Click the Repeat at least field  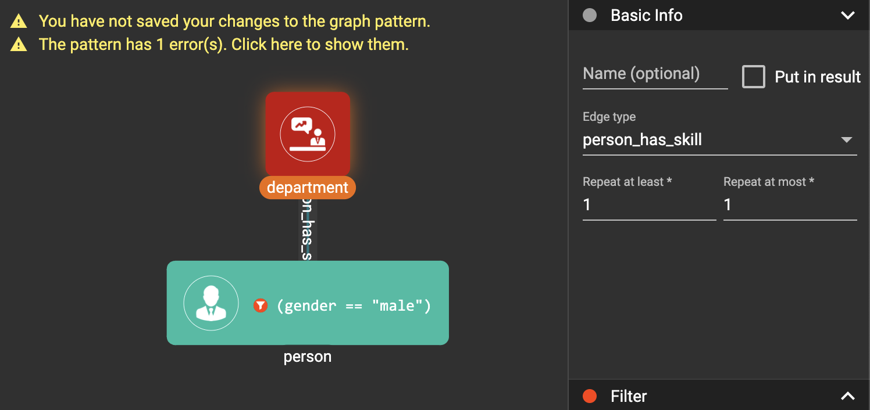[x=649, y=205]
